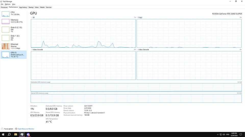Click the ENG language indicator
The height and width of the screenshot is (137, 245).
click(228, 134)
